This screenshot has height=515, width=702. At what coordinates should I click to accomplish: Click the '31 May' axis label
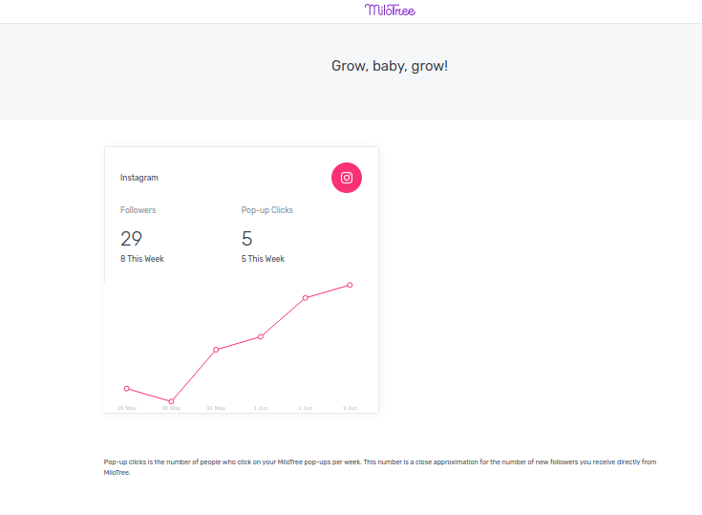(216, 408)
